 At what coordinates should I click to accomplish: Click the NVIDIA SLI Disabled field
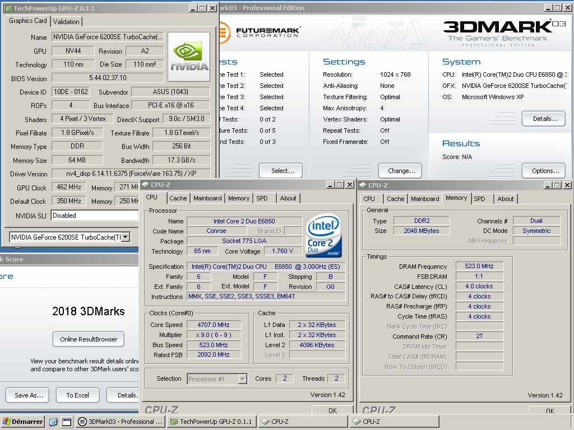[x=95, y=216]
